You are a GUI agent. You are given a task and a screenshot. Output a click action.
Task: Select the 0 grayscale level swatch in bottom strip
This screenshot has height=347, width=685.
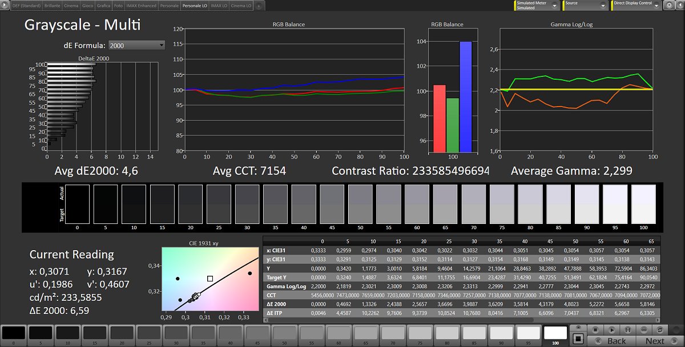pos(14,334)
